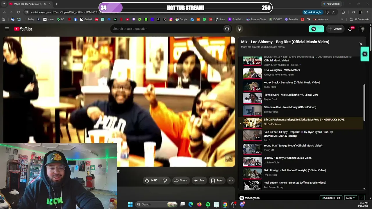Image resolution: width=372 pixels, height=209 pixels.
Task: Play Zillionaire Doe - New Money
Action: click(x=300, y=111)
